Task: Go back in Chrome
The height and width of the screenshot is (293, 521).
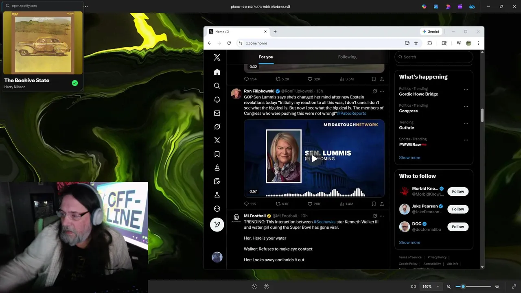Action: (210, 43)
